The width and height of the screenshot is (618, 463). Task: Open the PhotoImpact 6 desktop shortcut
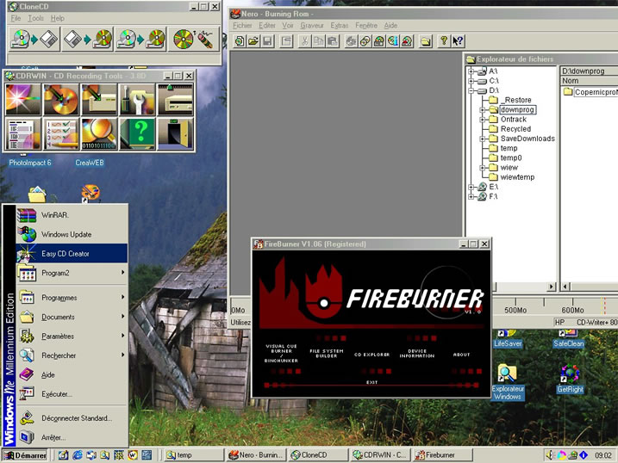point(30,162)
